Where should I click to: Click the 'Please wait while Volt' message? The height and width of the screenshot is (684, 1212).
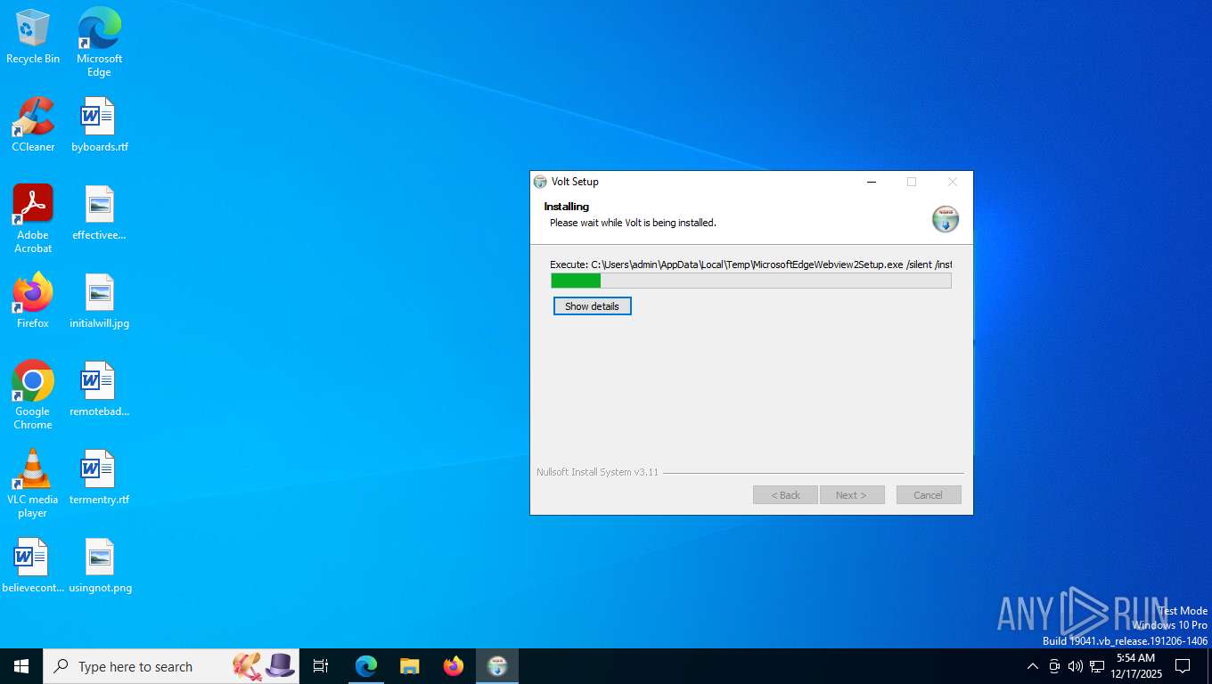(x=633, y=223)
